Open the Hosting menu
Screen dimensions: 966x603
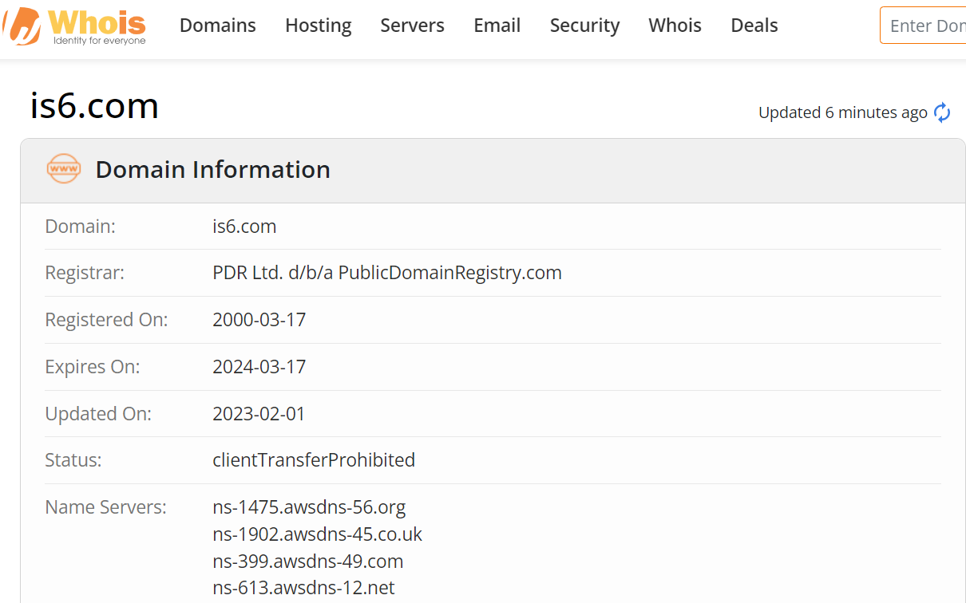pos(319,26)
